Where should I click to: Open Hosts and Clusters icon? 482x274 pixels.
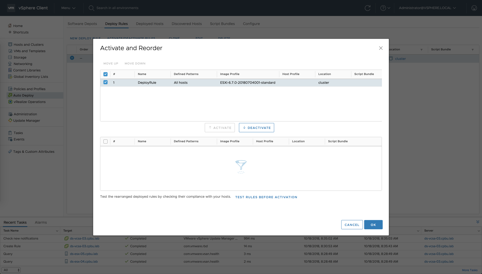click(10, 44)
